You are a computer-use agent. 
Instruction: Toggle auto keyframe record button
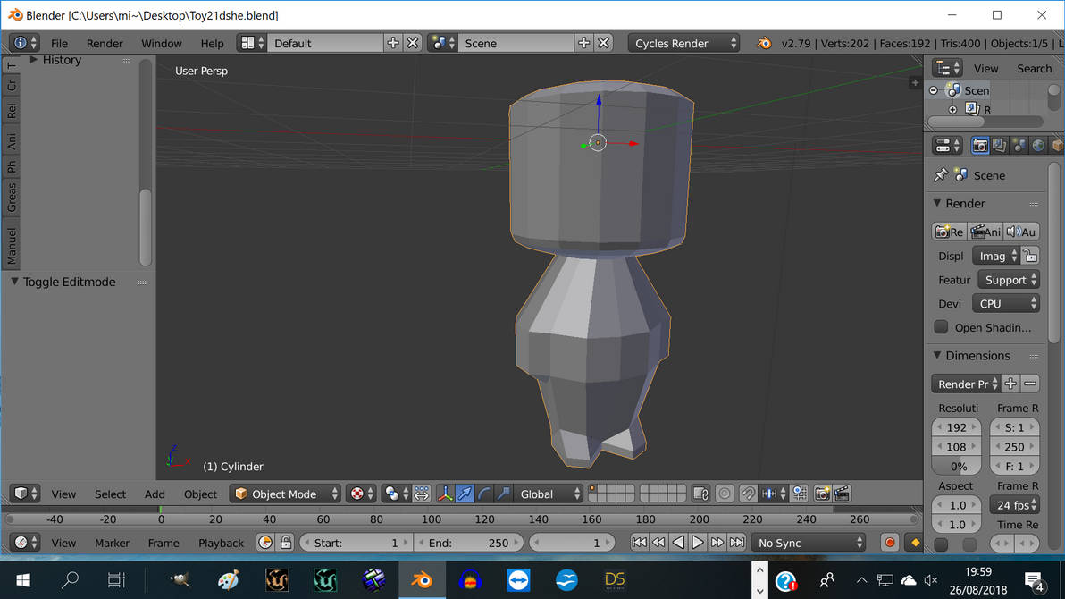(x=890, y=543)
